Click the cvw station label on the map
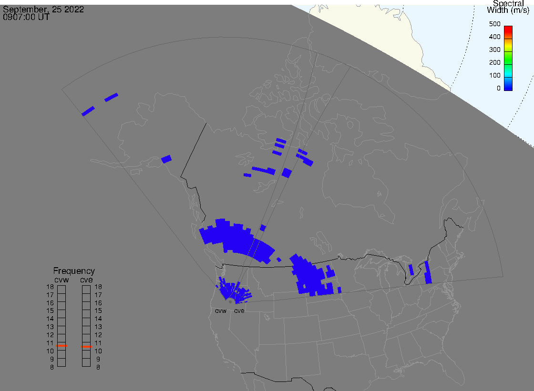This screenshot has height=391, width=534. (x=221, y=311)
